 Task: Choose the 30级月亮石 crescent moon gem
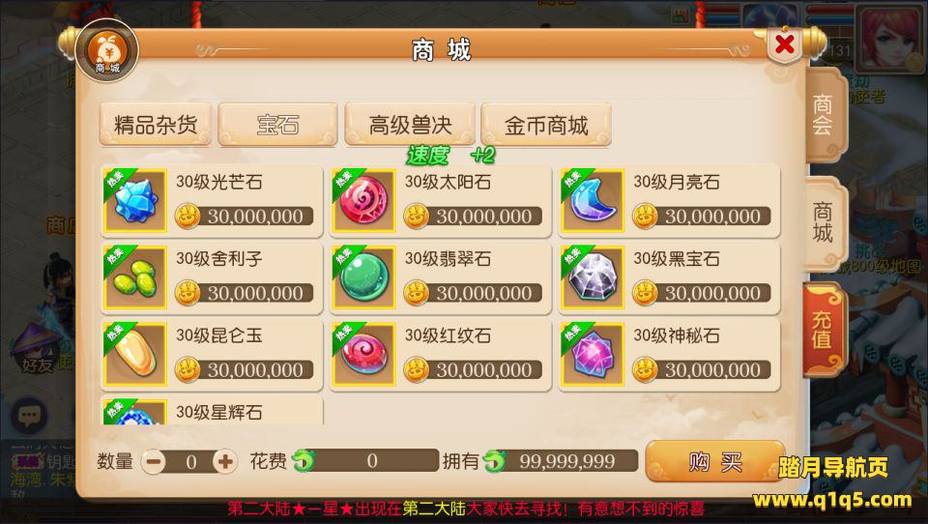click(593, 201)
